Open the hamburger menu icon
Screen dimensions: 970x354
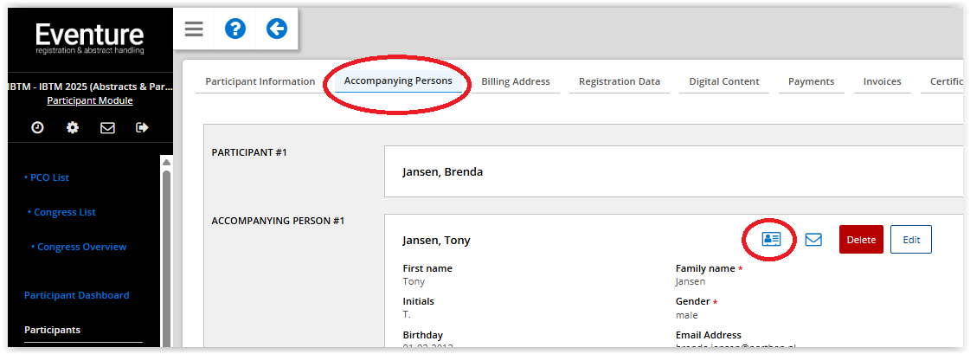click(x=194, y=29)
